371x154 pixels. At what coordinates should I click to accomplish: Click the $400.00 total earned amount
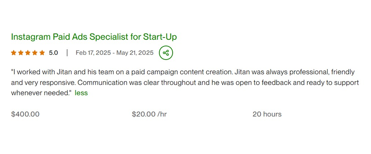pos(25,114)
